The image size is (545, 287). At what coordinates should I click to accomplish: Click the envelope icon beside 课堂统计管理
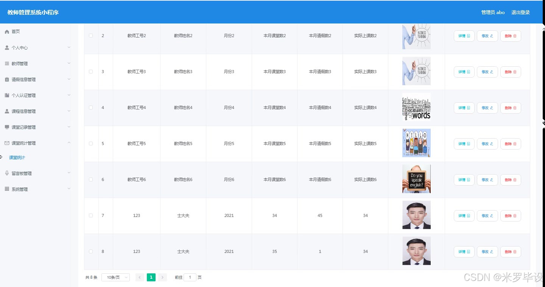point(7,143)
